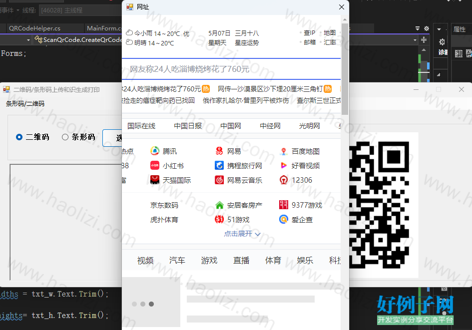
Task: Close the 网址 window
Action: coord(341,7)
